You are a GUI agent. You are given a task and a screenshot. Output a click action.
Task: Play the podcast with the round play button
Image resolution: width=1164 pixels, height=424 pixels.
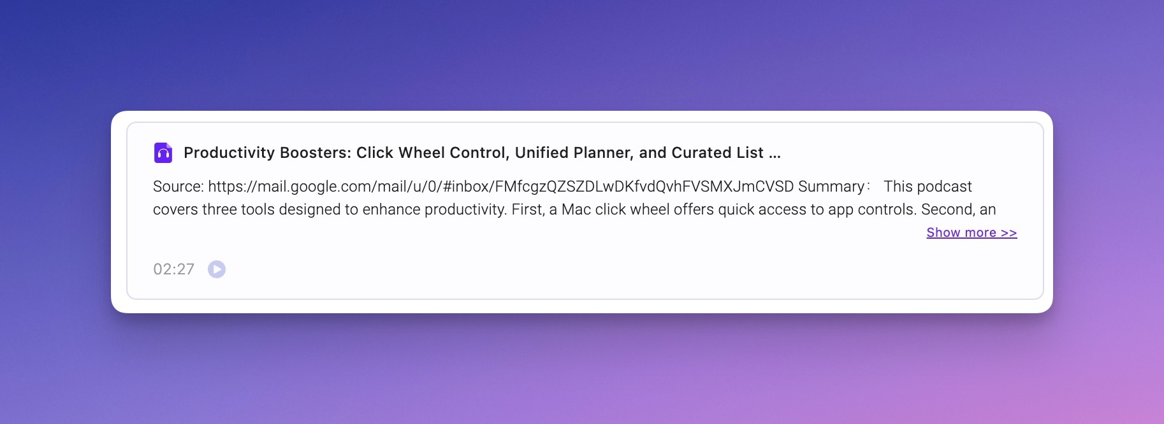(x=217, y=269)
